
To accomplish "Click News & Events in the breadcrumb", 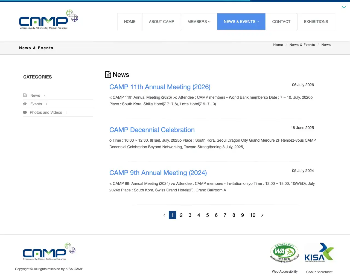I will click(302, 45).
